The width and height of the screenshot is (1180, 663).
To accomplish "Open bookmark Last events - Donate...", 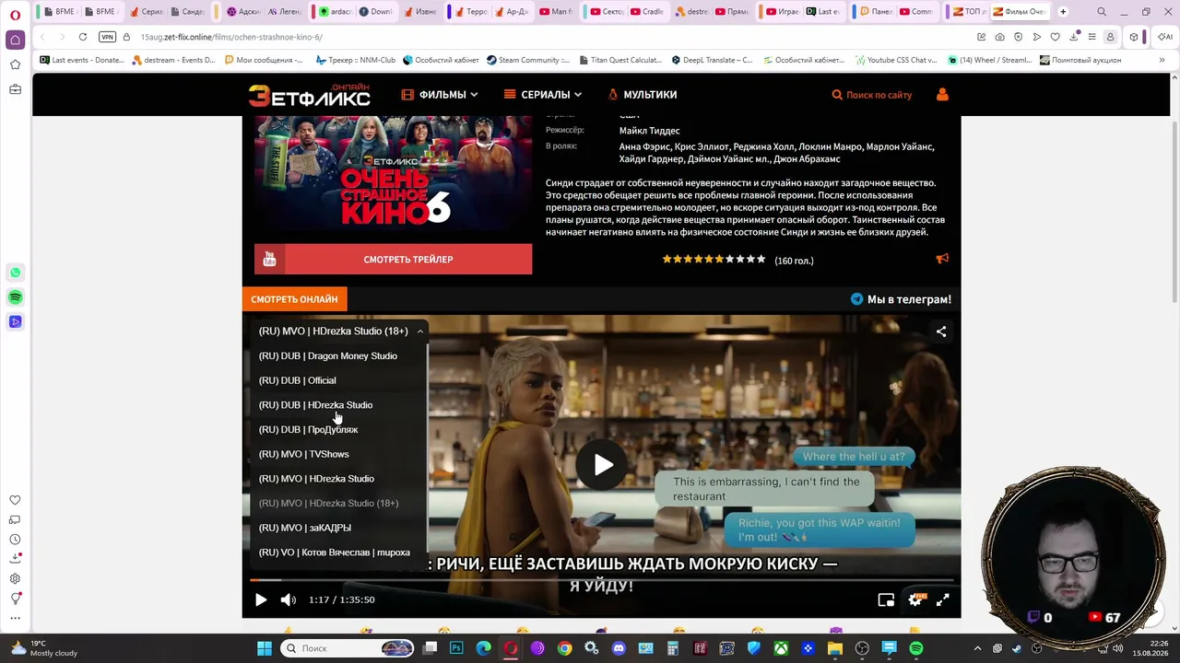I will 81,60.
